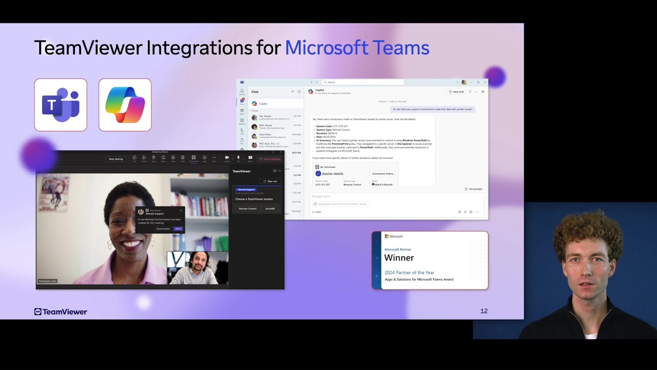This screenshot has width=657, height=370.
Task: Open Apps in the meeting toolbar
Action: pyautogui.click(x=204, y=158)
